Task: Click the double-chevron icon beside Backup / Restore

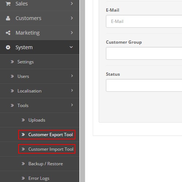Action: pos(23,164)
